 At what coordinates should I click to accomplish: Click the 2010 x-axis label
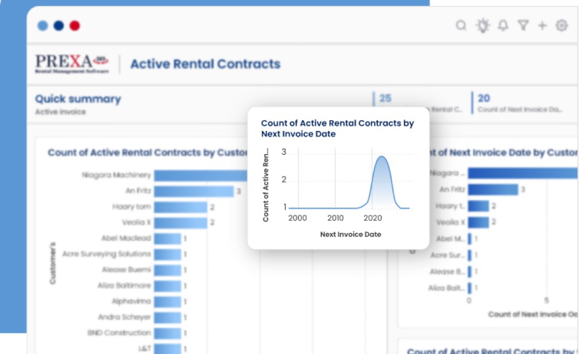(336, 218)
